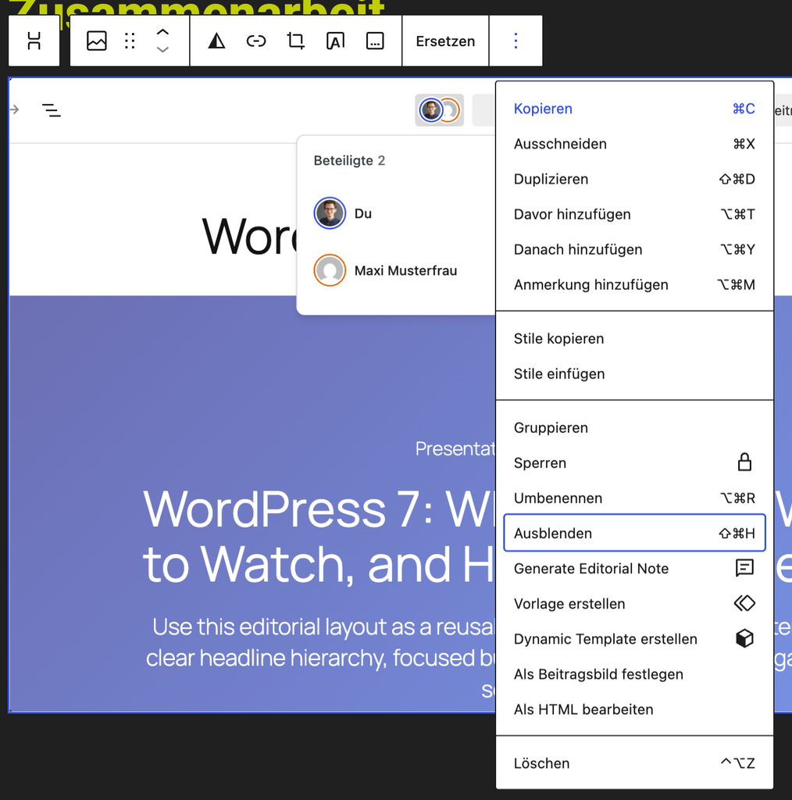Select Davor hinzufügen

click(x=634, y=214)
